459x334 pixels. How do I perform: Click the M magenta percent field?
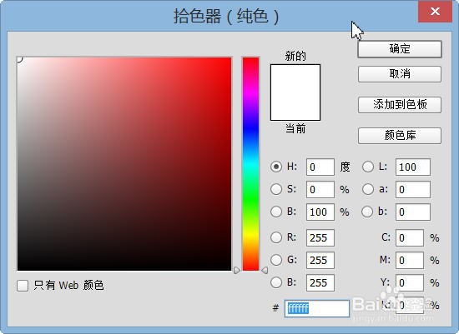410,261
